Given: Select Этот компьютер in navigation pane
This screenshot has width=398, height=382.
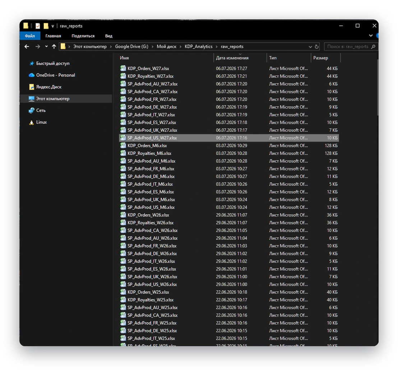Looking at the screenshot, I should pos(66,99).
